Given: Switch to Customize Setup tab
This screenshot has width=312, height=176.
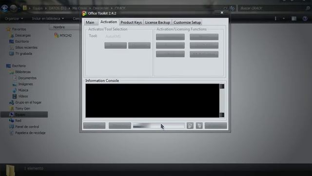Looking at the screenshot, I should point(187,22).
